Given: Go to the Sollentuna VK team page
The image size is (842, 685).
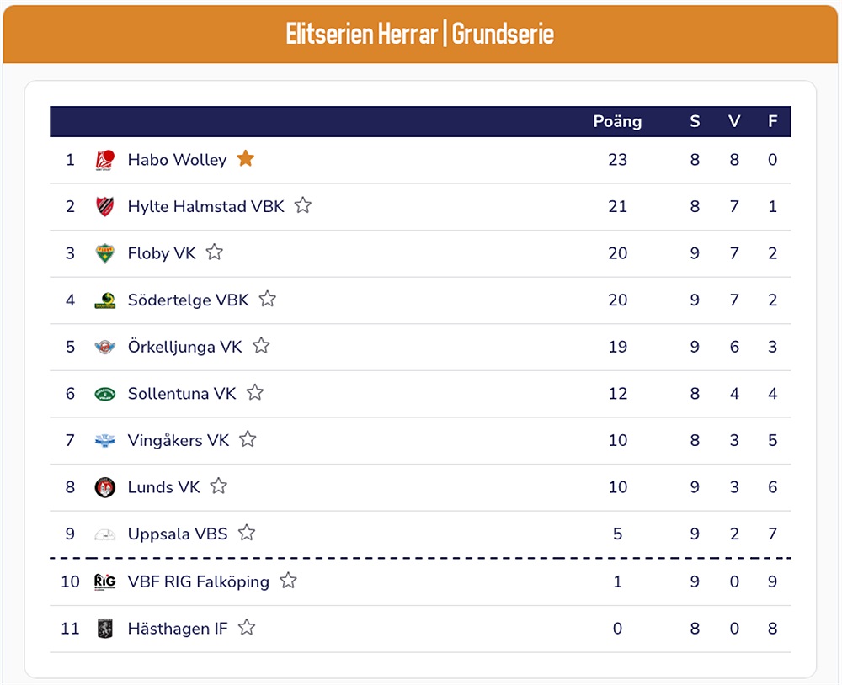Looking at the screenshot, I should (x=181, y=394).
